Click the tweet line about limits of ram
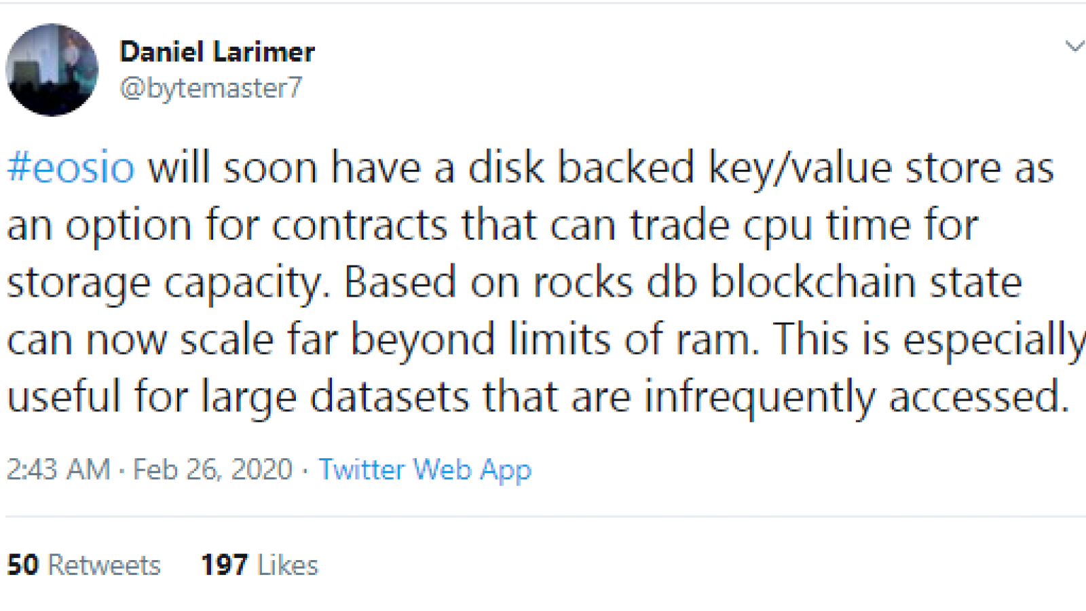This screenshot has height=611, width=1086. click(x=546, y=340)
